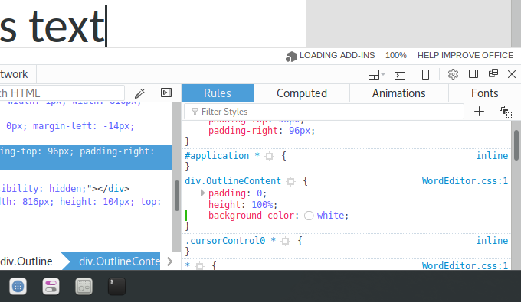Open WordEditor.css:1 link for * rule
This screenshot has height=302, width=521.
(x=465, y=265)
